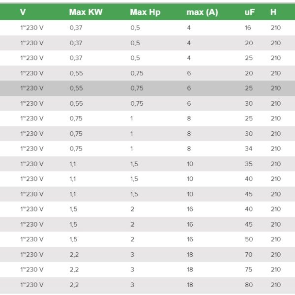Select the 0,75 KW row with 30 uF
Image resolution: width=295 pixels, height=295 pixels.
click(147, 134)
